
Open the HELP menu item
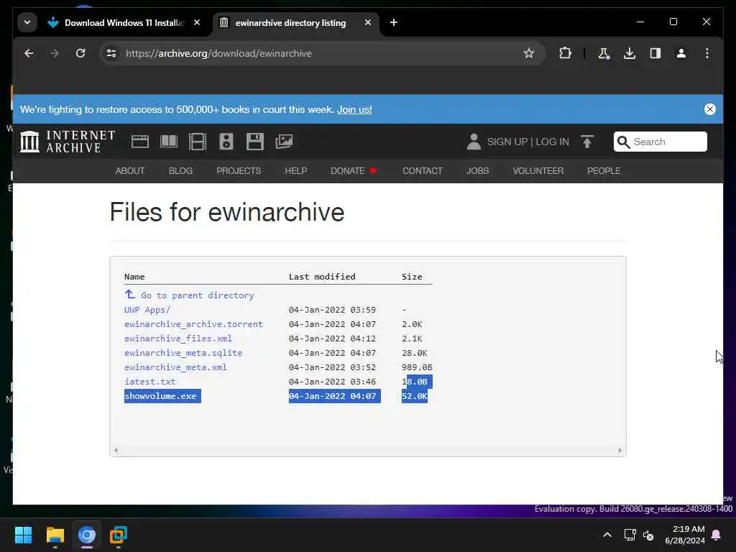point(295,171)
